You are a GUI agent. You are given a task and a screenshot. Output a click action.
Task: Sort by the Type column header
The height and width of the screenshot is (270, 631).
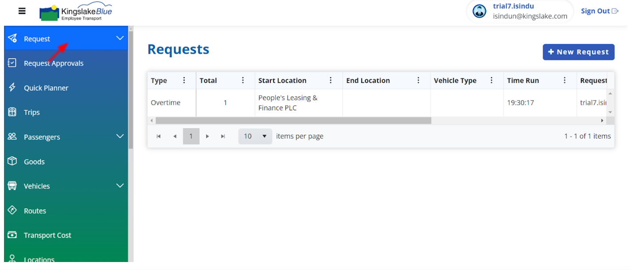pyautogui.click(x=159, y=80)
